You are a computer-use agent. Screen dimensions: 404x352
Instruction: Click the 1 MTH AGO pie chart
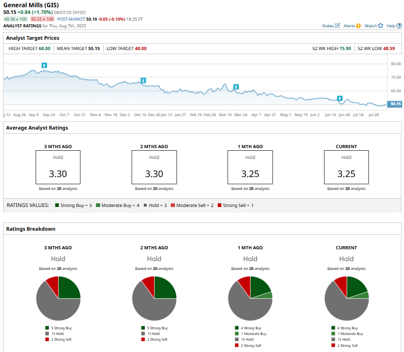pos(250,298)
